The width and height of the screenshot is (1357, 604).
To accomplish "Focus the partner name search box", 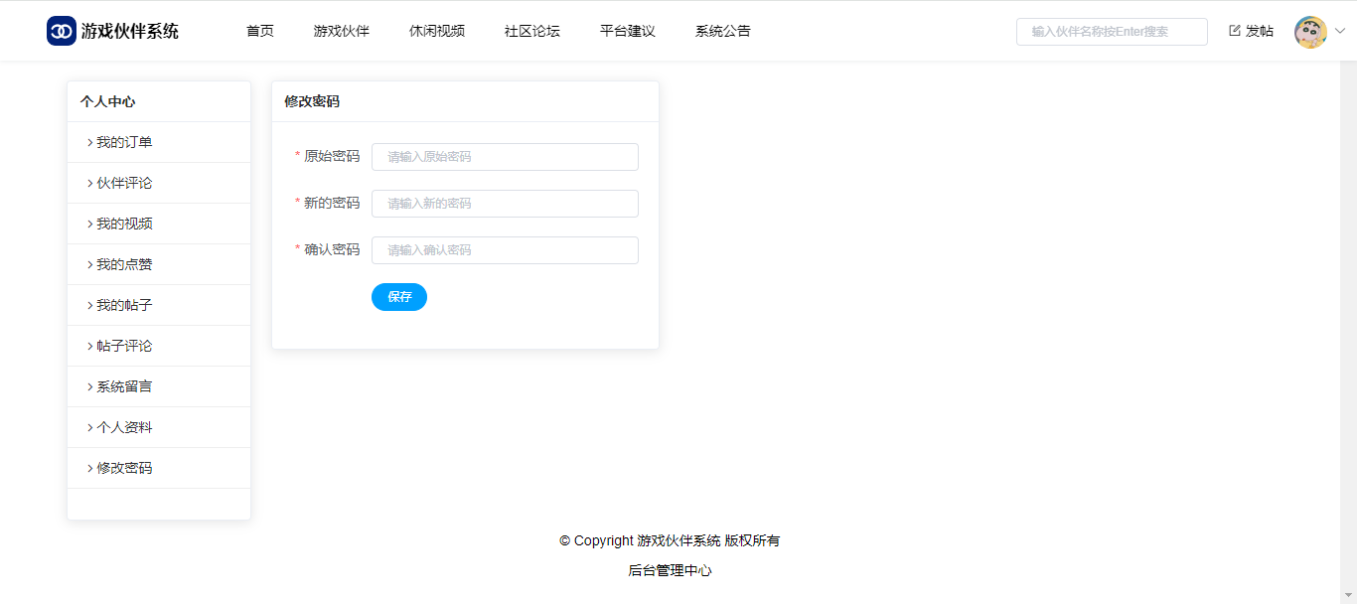I will pyautogui.click(x=1112, y=32).
